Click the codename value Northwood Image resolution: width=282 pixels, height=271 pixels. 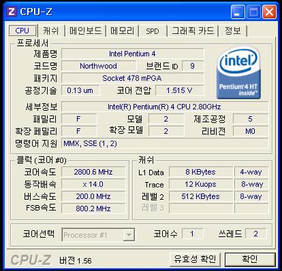(x=99, y=66)
